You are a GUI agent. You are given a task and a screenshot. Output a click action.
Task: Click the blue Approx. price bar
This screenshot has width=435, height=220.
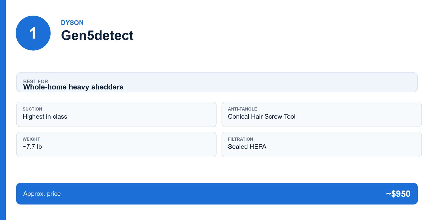217,194
